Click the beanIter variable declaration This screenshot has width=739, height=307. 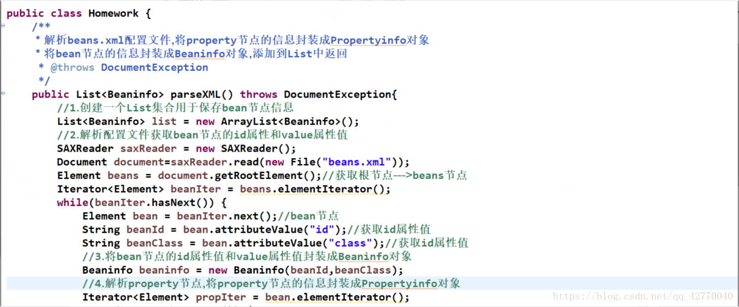196,189
